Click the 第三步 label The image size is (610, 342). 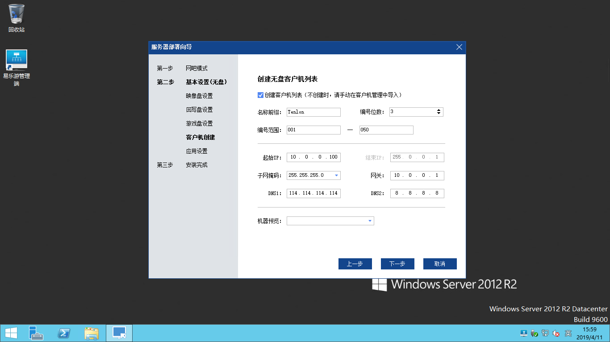165,165
